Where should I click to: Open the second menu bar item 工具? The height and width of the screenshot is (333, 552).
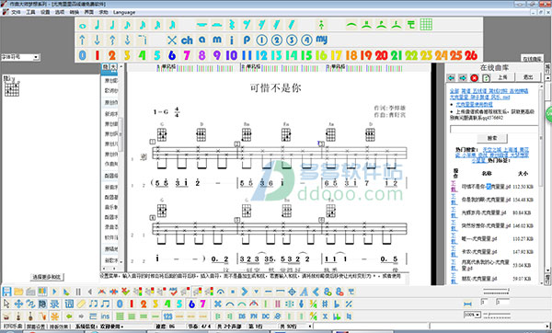click(x=30, y=12)
